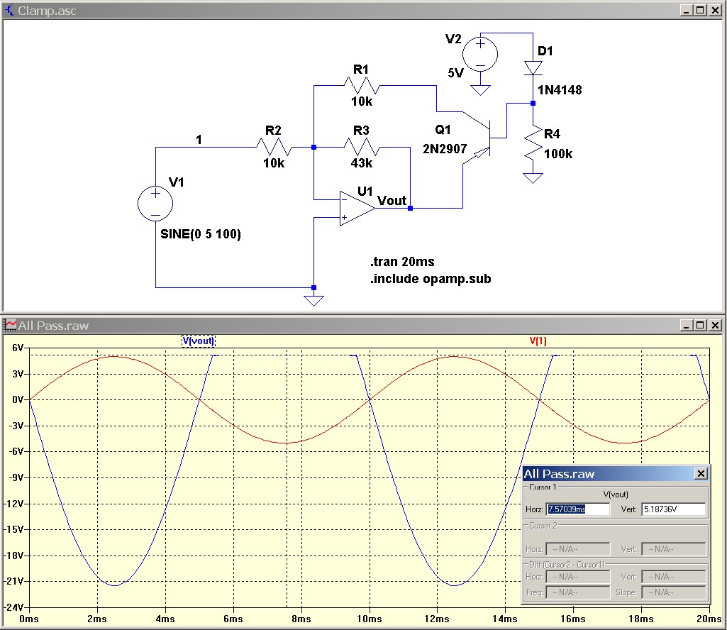Screen dimensions: 727x630
Task: Select the V(1) trace label
Action: (x=538, y=341)
